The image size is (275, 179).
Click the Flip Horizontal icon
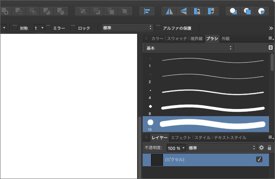169,11
